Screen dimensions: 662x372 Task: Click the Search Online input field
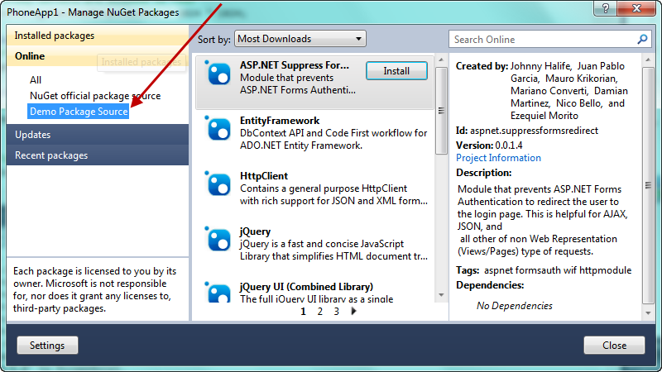tap(542, 39)
